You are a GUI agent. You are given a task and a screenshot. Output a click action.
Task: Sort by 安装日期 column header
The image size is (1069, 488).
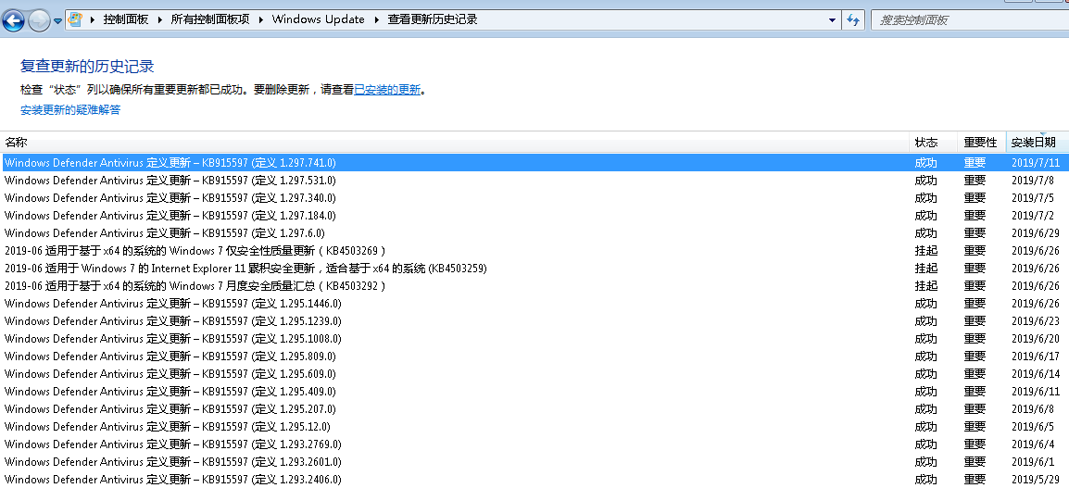point(1037,143)
